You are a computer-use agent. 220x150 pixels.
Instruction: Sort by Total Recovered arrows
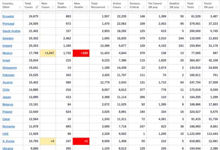click(108, 7)
